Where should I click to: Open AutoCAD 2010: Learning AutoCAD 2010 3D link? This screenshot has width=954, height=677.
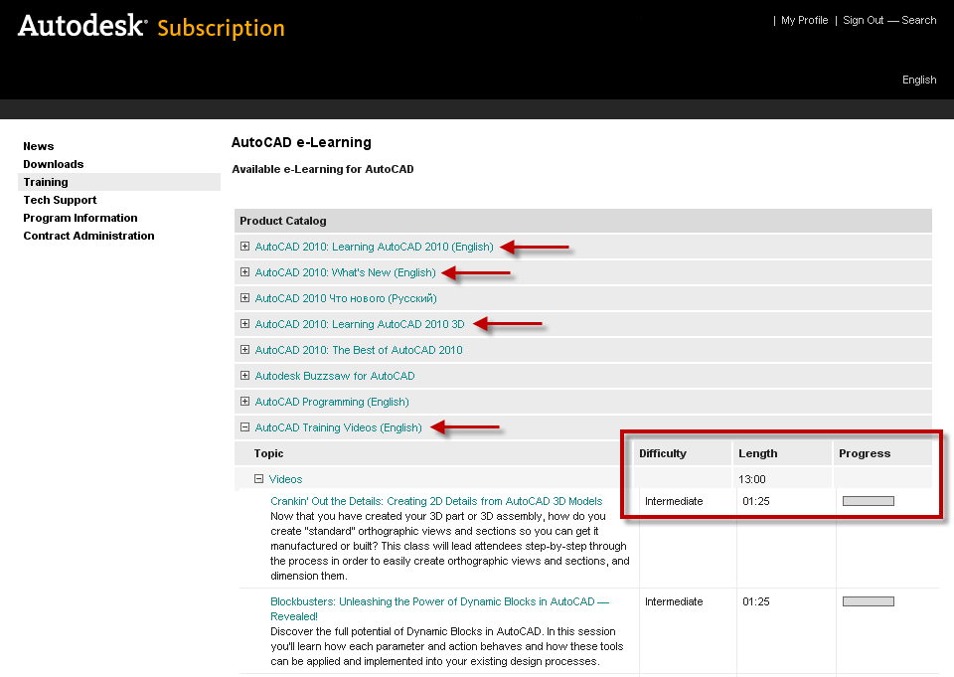coord(360,324)
